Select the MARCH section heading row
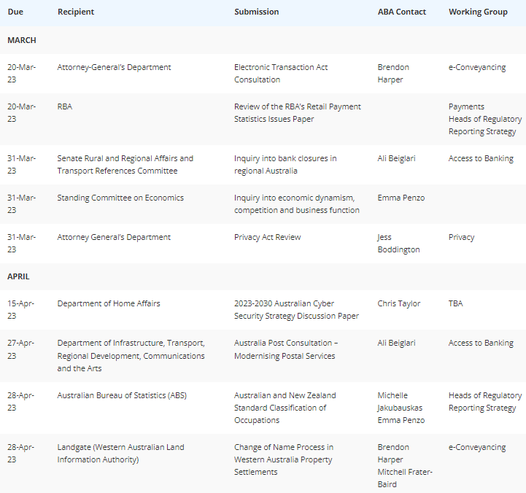 pos(263,40)
